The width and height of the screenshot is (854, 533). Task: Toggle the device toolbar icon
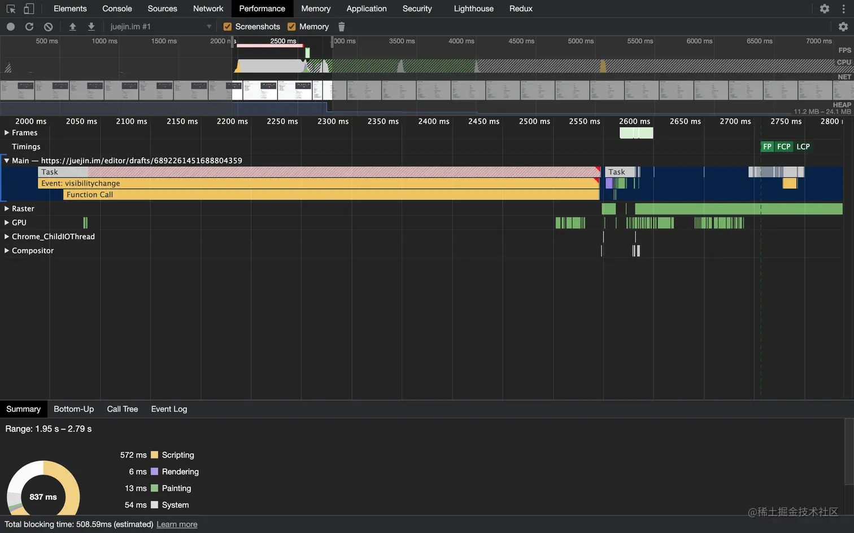[x=29, y=8]
